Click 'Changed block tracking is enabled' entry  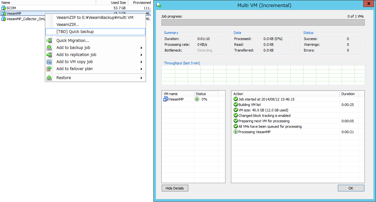[x=264, y=116]
